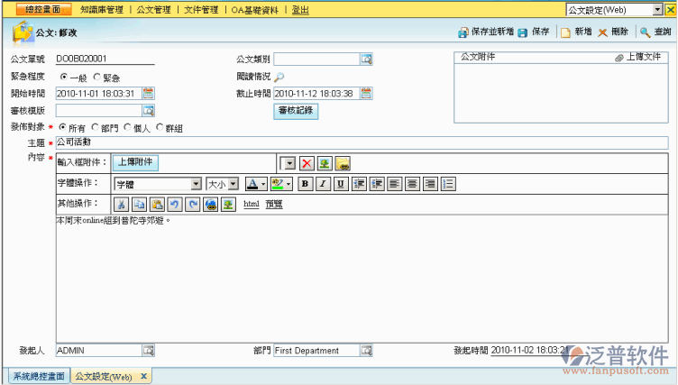This screenshot has width=678, height=385.
Task: Click the 審核記錄 button
Action: point(296,112)
